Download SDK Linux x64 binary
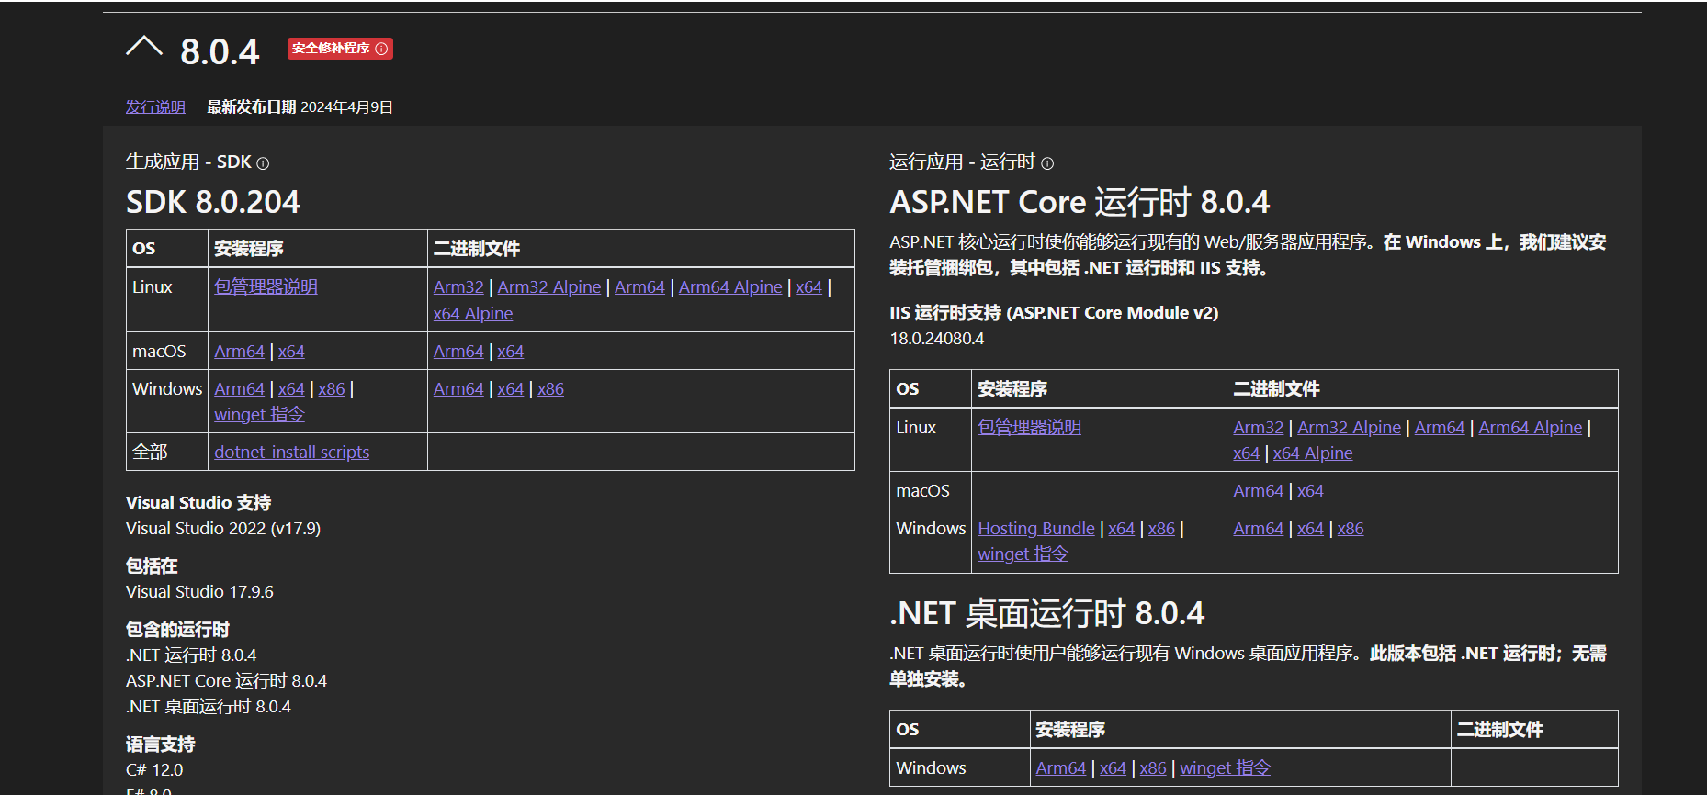 tap(808, 286)
